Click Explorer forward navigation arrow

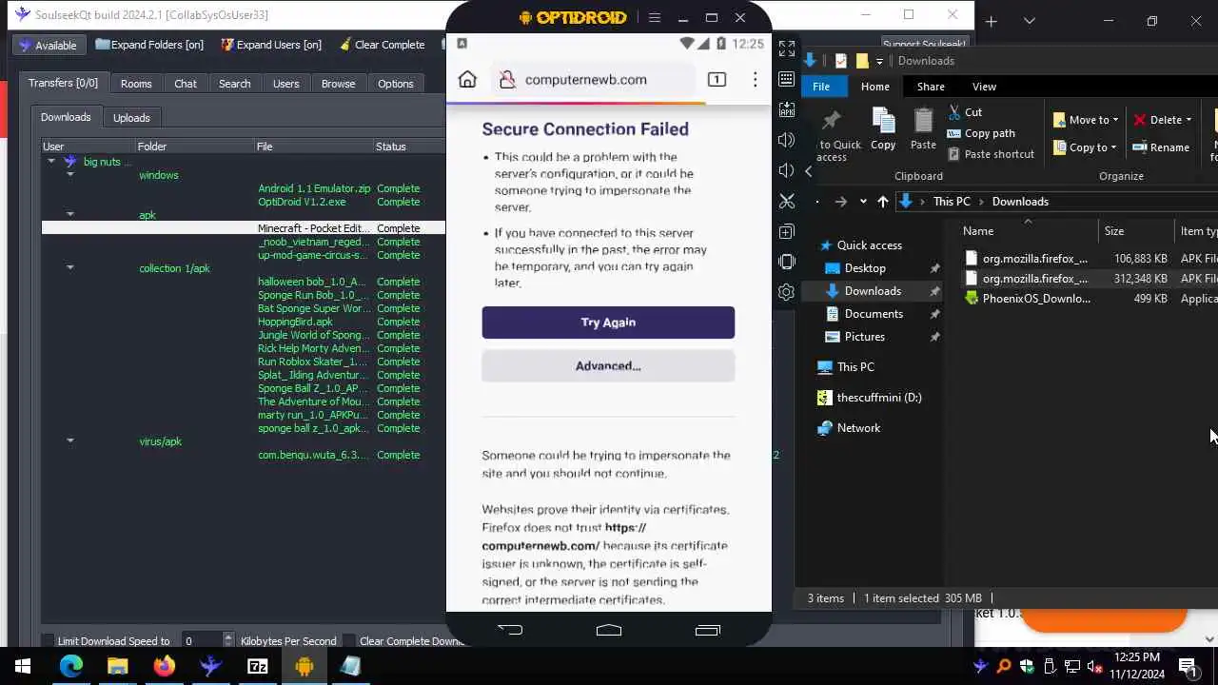[x=840, y=202]
